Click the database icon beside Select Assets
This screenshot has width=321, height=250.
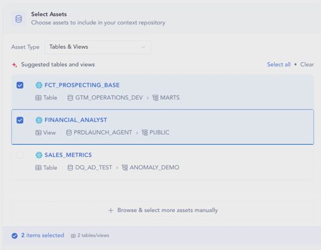[x=19, y=19]
